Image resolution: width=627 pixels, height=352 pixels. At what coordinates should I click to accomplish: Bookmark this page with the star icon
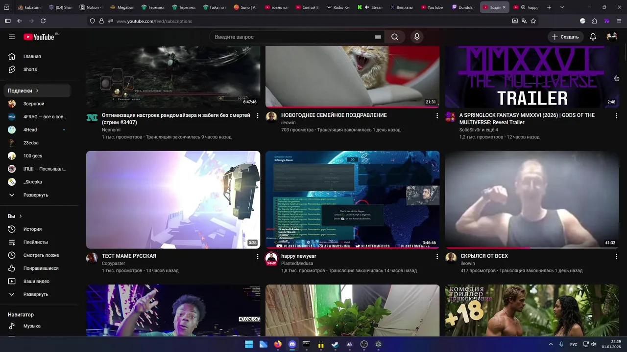[x=533, y=21]
